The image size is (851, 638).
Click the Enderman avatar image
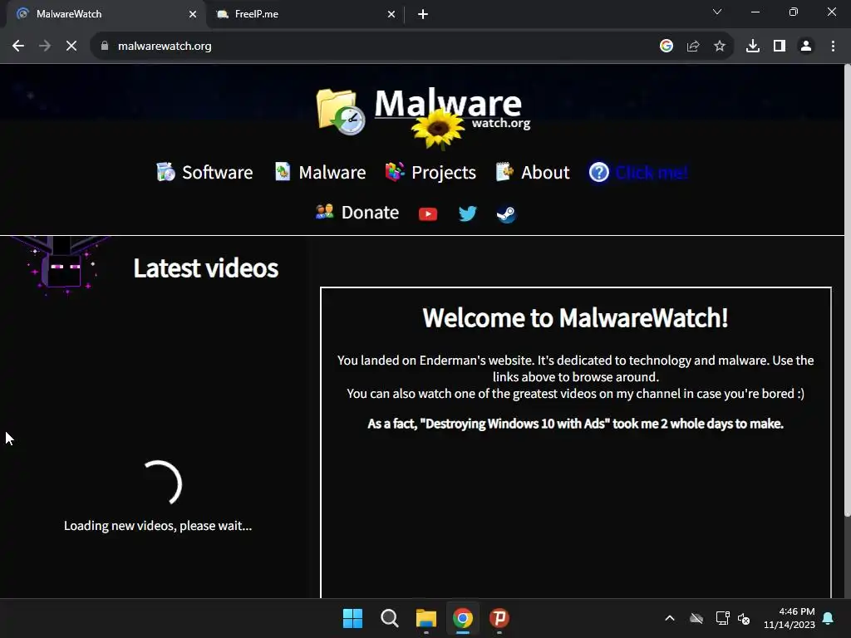[x=61, y=266]
